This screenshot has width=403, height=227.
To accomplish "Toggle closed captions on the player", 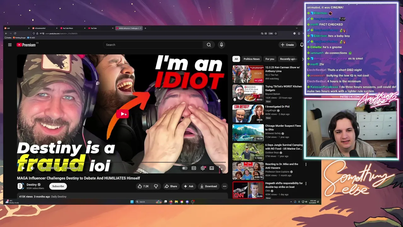I will (x=194, y=168).
